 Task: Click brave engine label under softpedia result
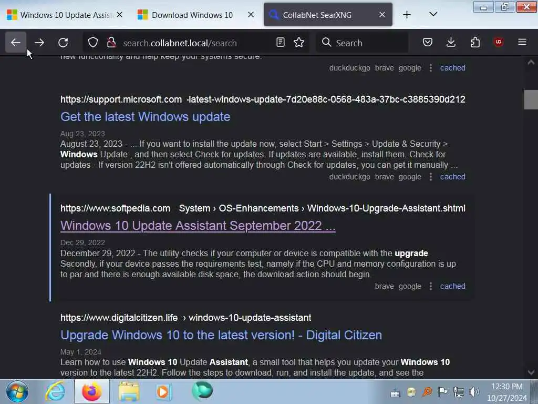click(x=384, y=286)
